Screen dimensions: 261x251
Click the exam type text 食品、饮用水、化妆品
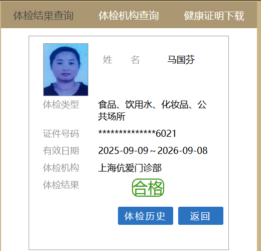pos(143,105)
